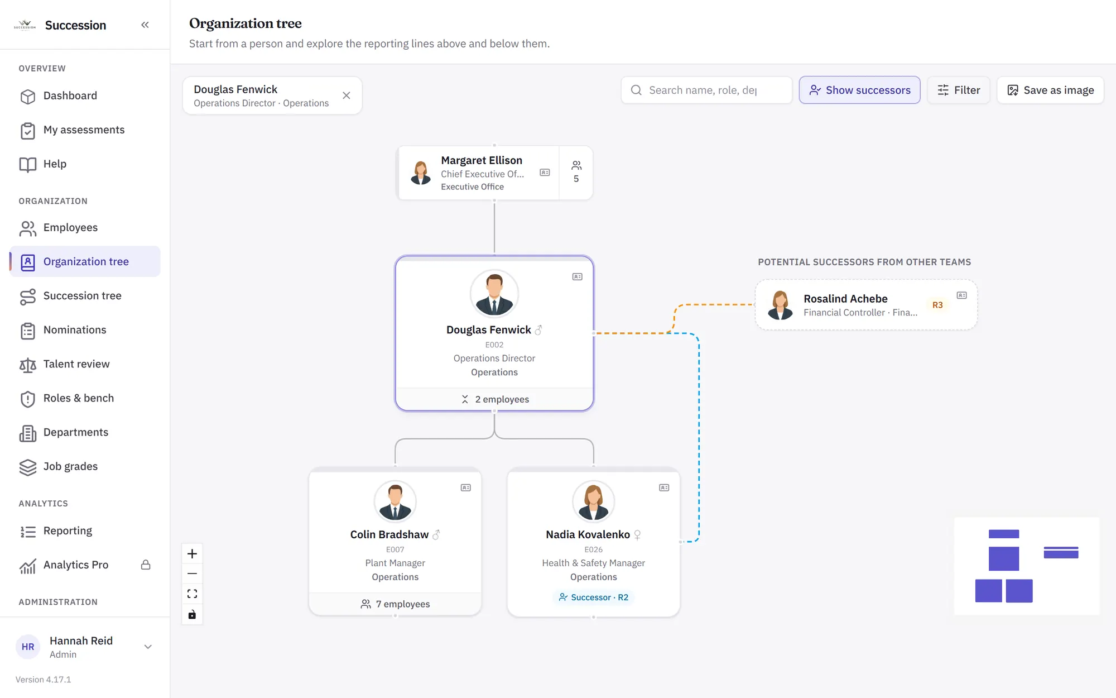Select the Colin Bradshaw name
Screen dimensions: 1116x698
(x=389, y=534)
